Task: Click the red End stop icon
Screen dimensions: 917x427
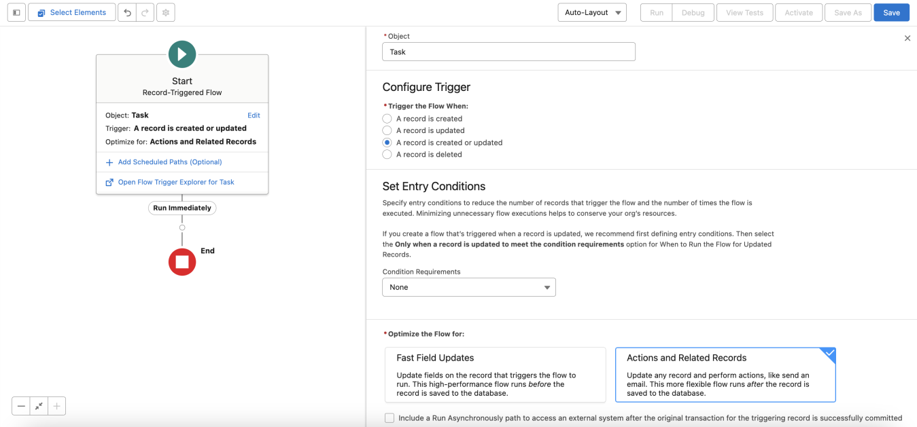Action: pyautogui.click(x=182, y=261)
